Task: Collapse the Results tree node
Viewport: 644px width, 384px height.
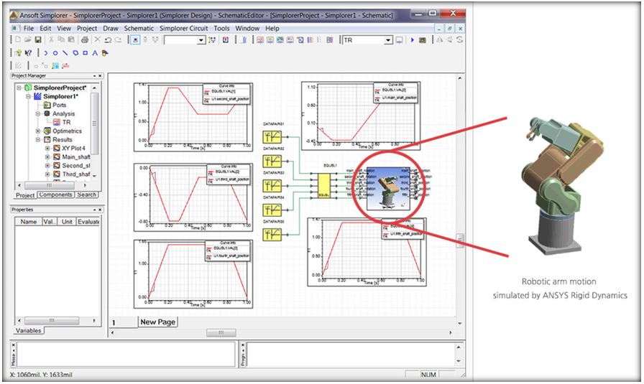Action: point(37,140)
